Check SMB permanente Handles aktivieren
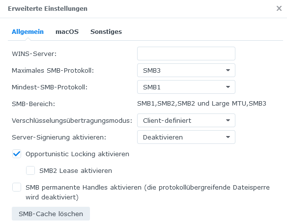The width and height of the screenshot is (287, 222). (17, 187)
